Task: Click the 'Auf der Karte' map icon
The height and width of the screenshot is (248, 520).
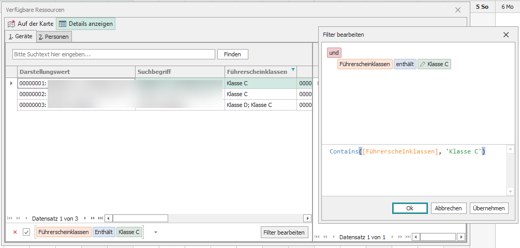Action: pyautogui.click(x=11, y=24)
